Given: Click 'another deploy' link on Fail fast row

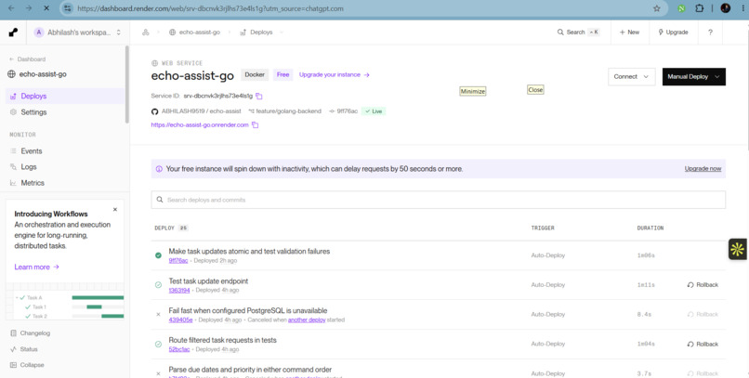Looking at the screenshot, I should 307,319.
